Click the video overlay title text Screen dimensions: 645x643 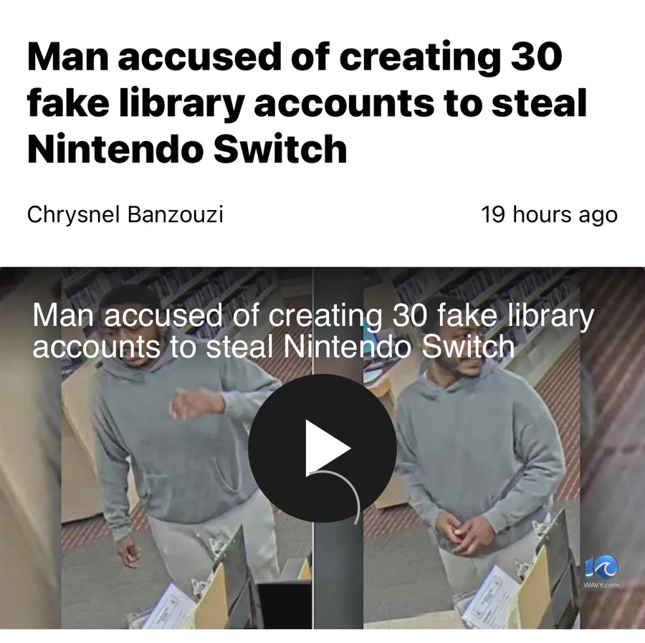[x=313, y=330]
